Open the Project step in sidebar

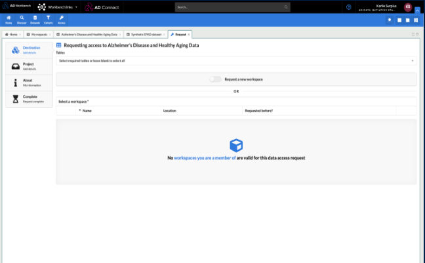[x=29, y=66]
